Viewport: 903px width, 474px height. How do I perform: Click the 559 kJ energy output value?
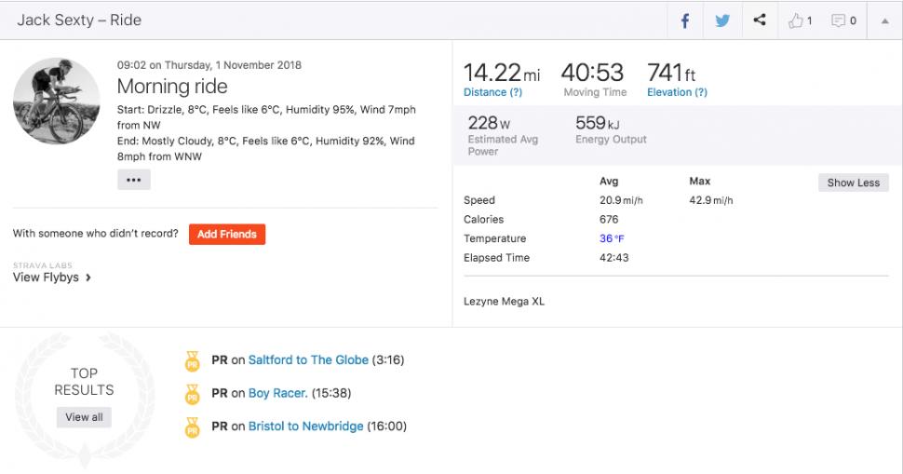(x=598, y=123)
